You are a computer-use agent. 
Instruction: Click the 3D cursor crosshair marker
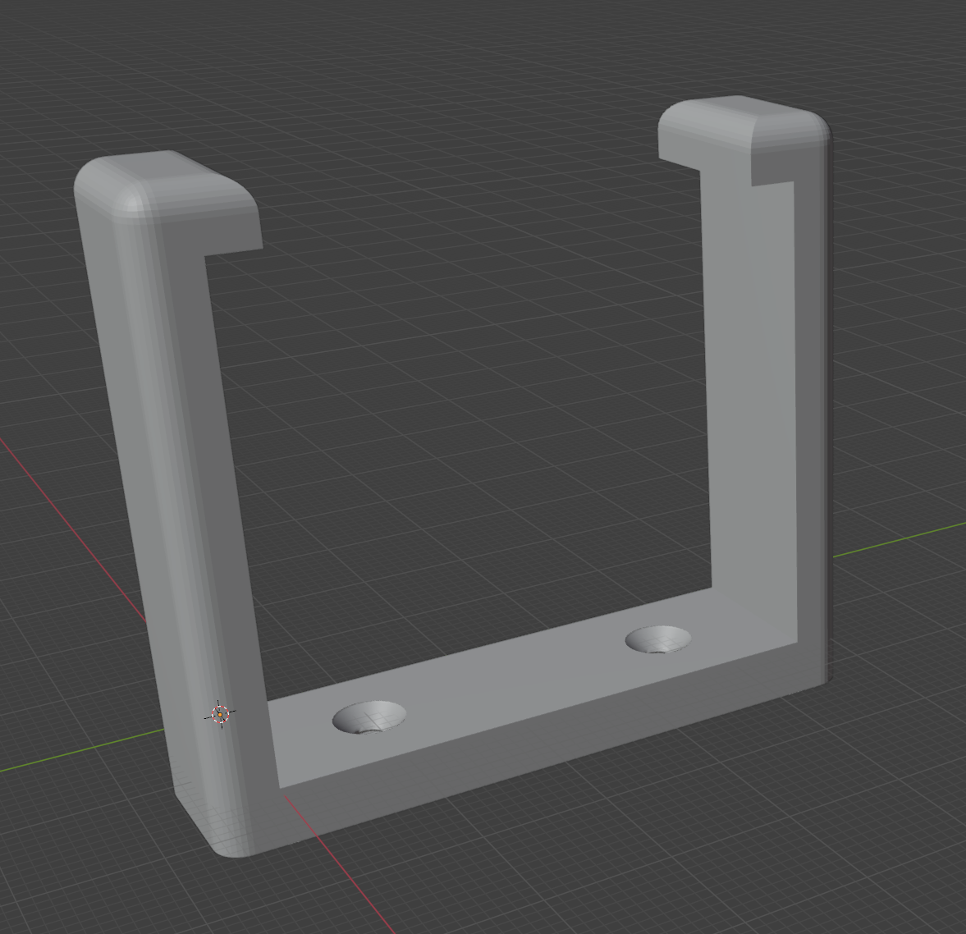click(x=220, y=714)
